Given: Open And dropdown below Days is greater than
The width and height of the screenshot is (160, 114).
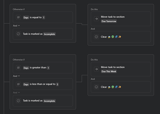Looking at the screenshot, I should point(16,76).
